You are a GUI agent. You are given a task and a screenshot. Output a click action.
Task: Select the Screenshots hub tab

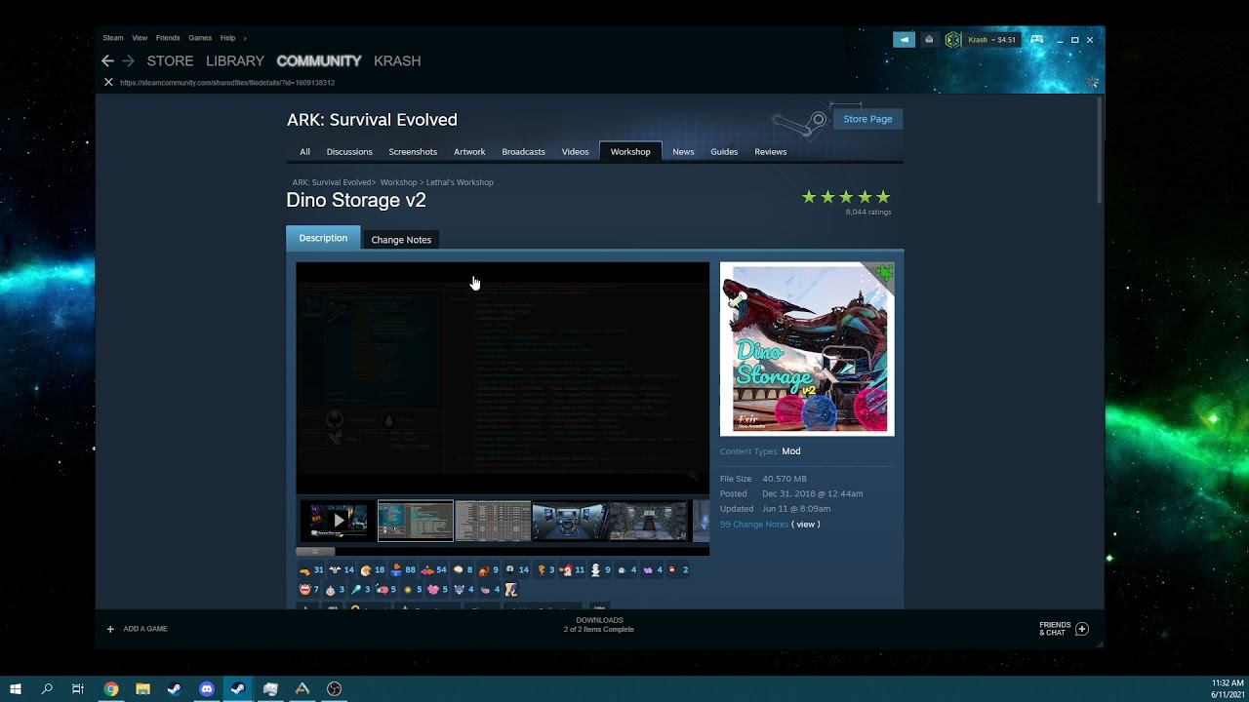(x=413, y=152)
